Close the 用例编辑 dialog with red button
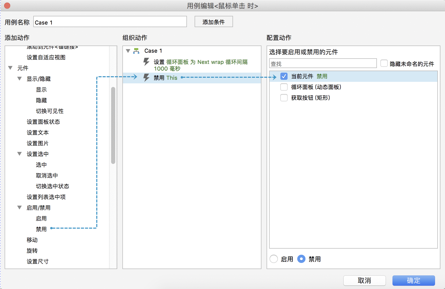Screen dimensions: 445x289 pyautogui.click(x=7, y=6)
